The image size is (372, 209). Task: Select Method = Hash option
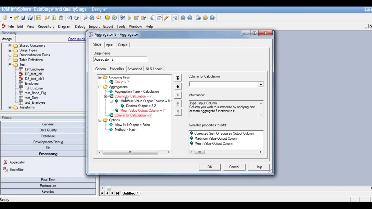[x=126, y=130]
